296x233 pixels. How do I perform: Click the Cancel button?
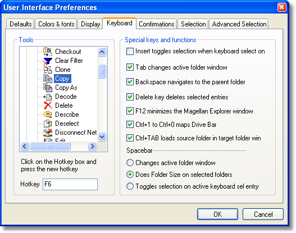tap(263, 214)
